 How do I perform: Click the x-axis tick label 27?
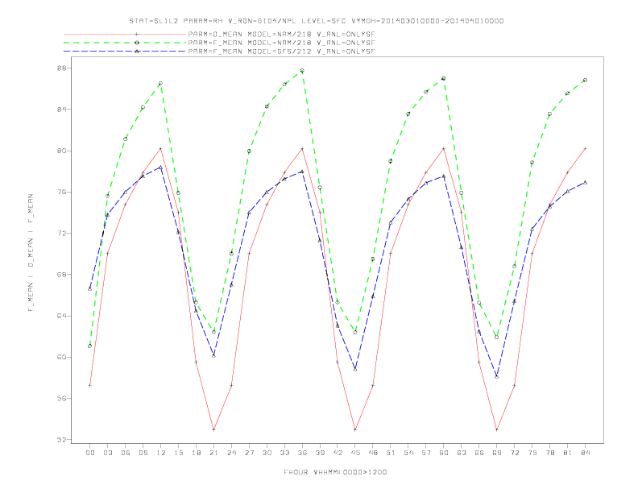point(249,453)
